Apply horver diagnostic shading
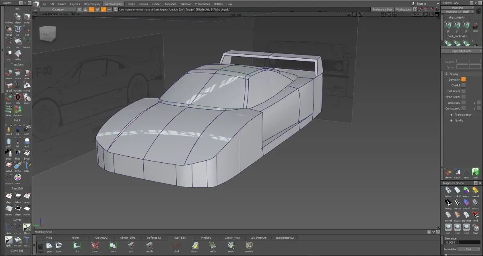Viewport: 483px width, 256px height. coord(457,203)
